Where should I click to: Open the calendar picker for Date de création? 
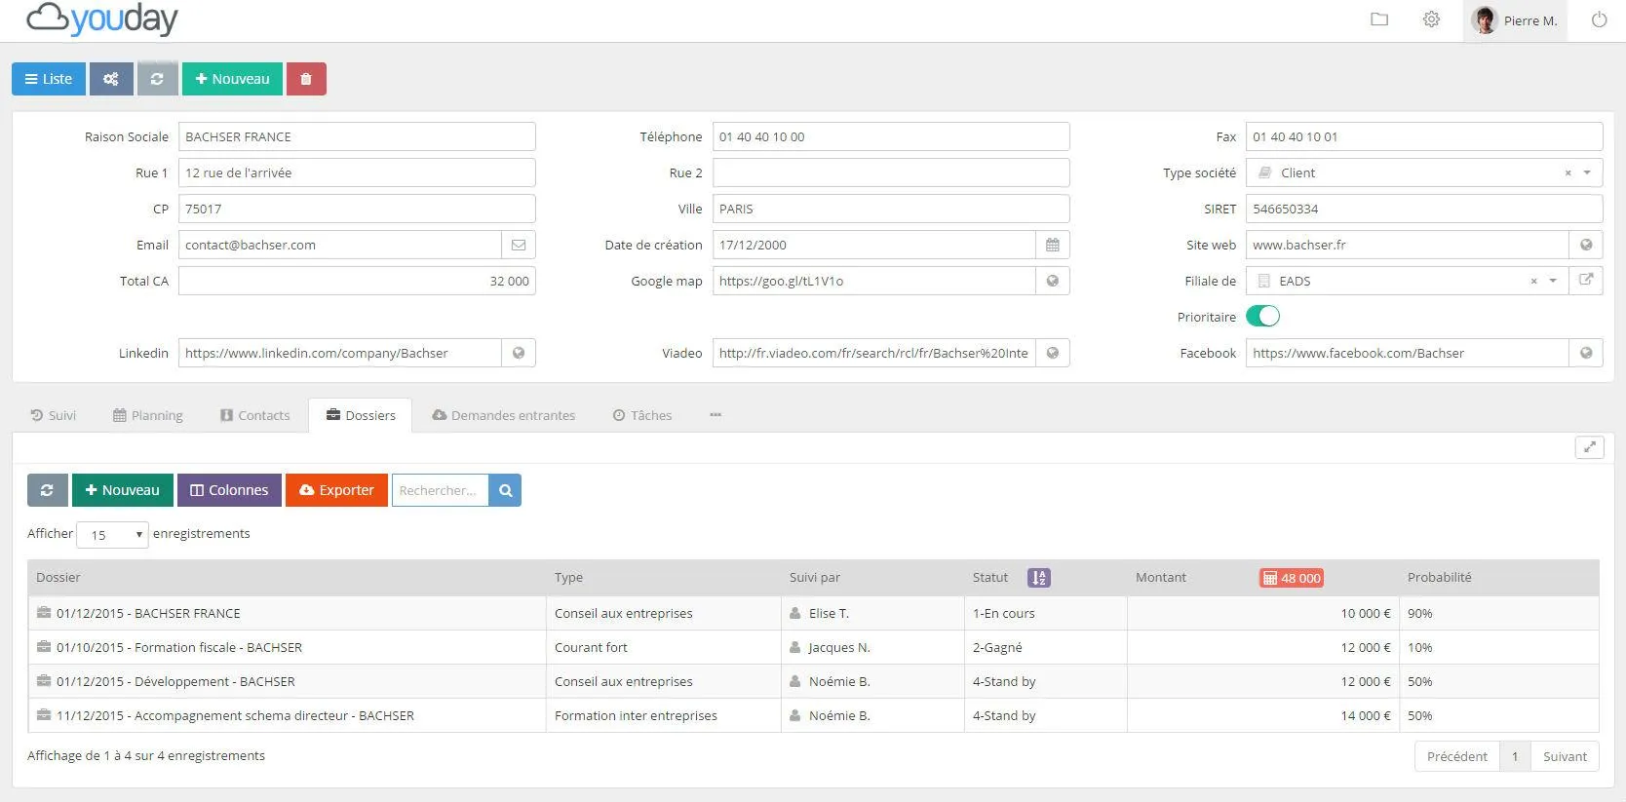tap(1053, 245)
